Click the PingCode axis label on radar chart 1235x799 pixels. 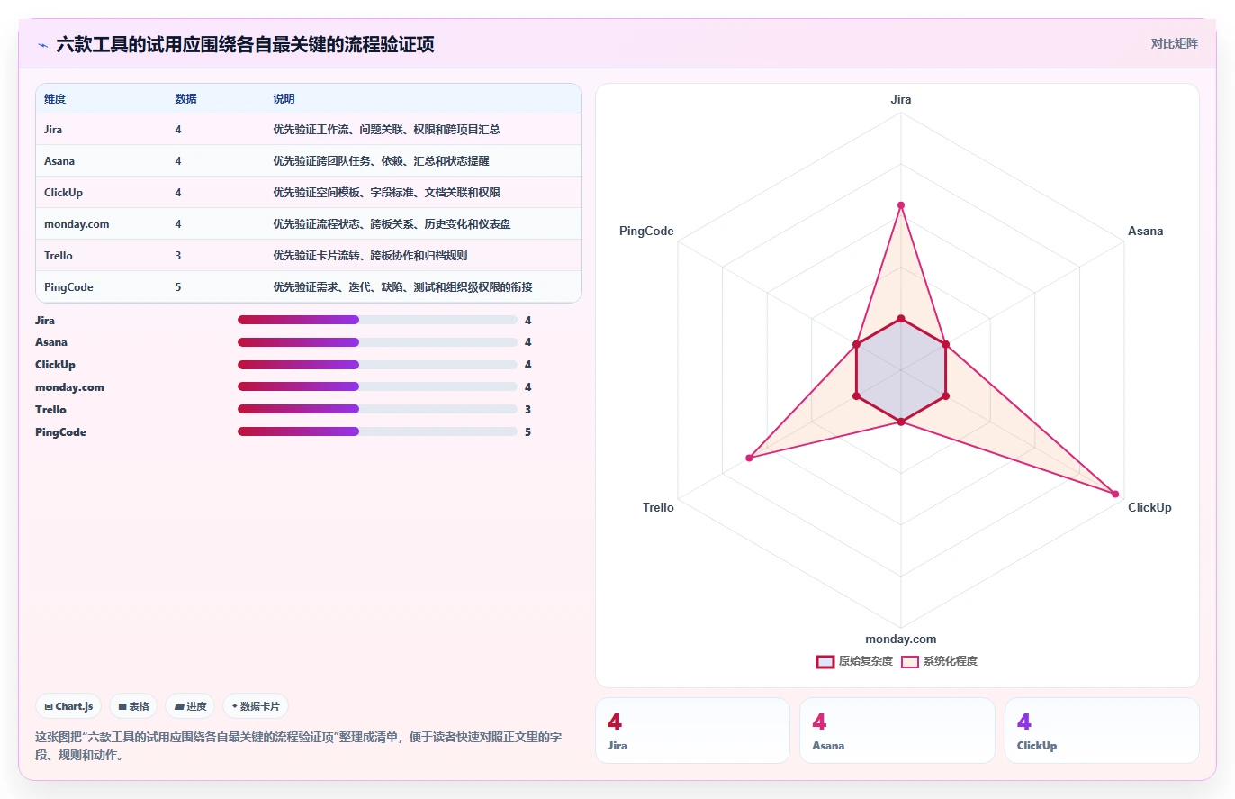(x=646, y=232)
